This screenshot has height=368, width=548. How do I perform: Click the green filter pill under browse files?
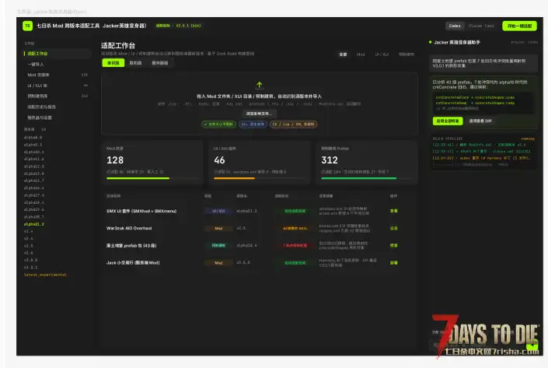coord(218,124)
